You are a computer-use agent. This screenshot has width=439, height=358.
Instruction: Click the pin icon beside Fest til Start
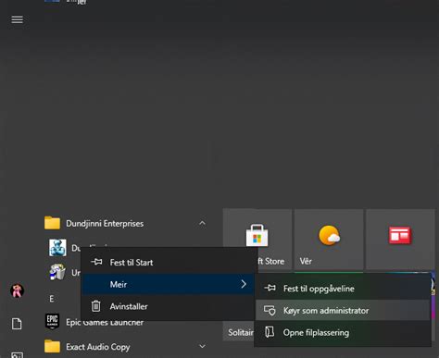click(x=96, y=262)
